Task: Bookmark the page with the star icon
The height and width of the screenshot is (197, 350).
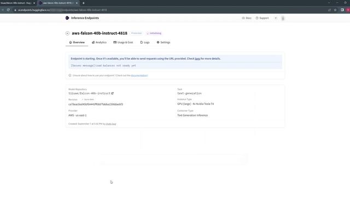Action: coord(335,10)
